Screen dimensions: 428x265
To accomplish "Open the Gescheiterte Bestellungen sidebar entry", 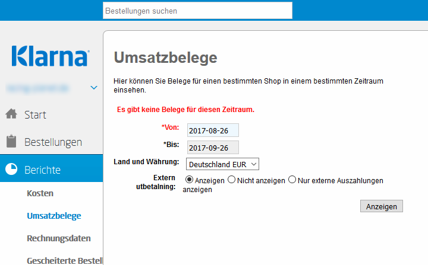I will [x=64, y=260].
